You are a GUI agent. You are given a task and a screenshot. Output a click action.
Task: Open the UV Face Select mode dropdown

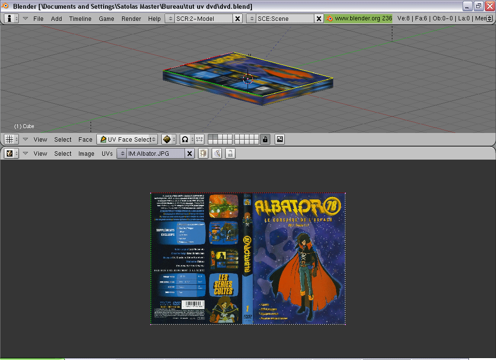click(x=127, y=139)
